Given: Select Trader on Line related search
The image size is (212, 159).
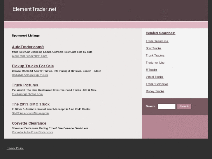Looking at the screenshot, I should coord(155,63).
